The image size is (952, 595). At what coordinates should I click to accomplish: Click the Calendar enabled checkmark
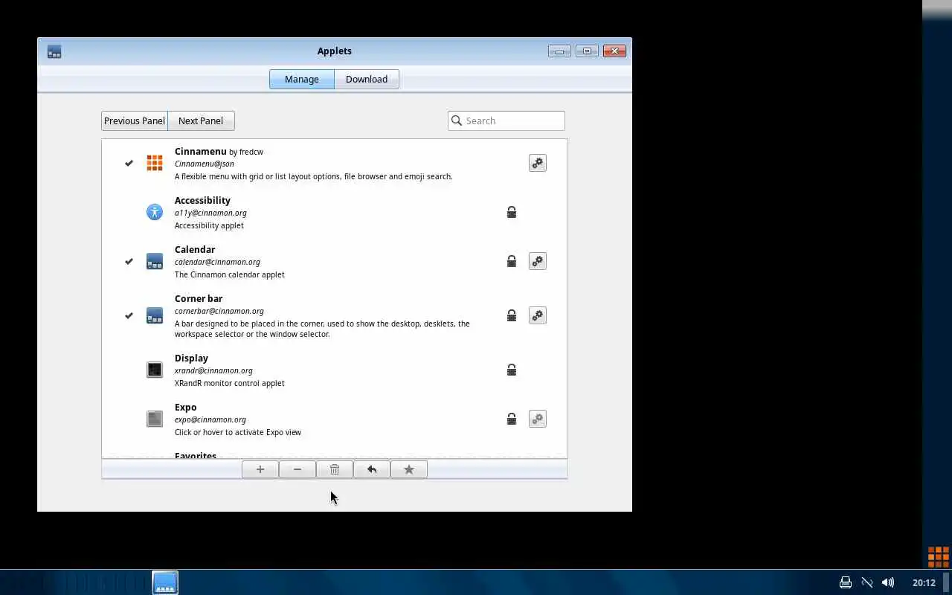(x=129, y=261)
